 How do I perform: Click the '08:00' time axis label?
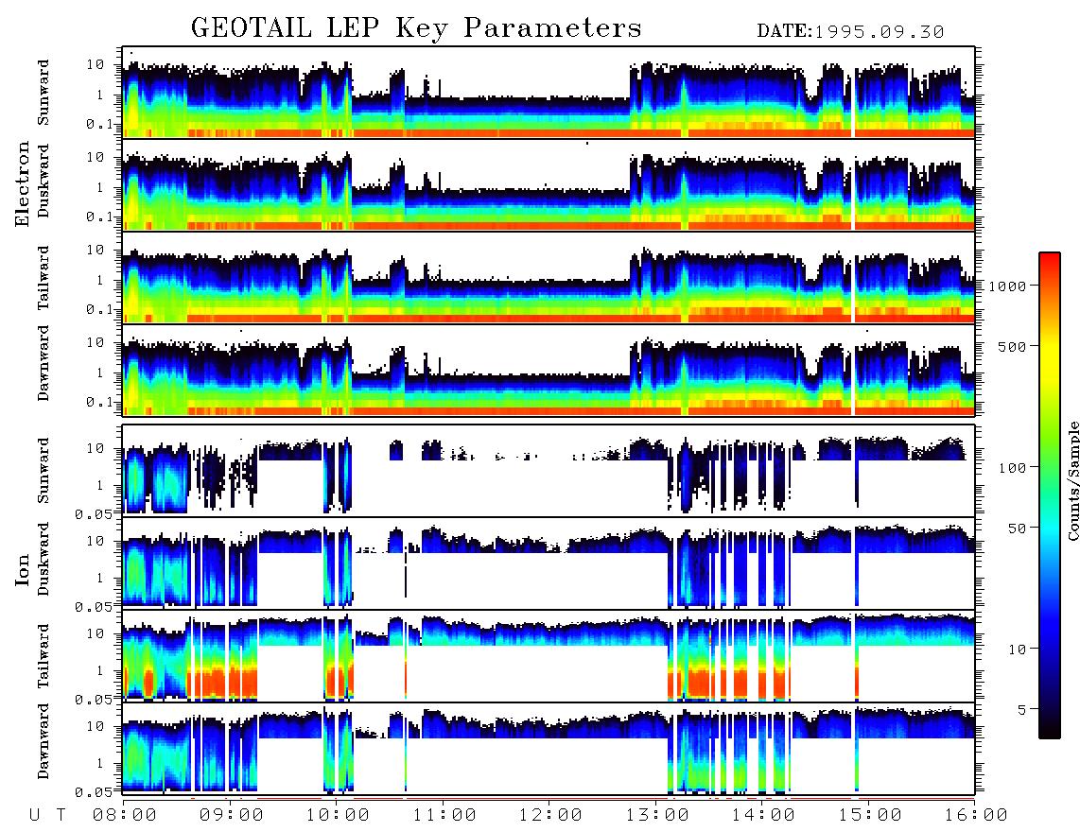click(x=125, y=815)
